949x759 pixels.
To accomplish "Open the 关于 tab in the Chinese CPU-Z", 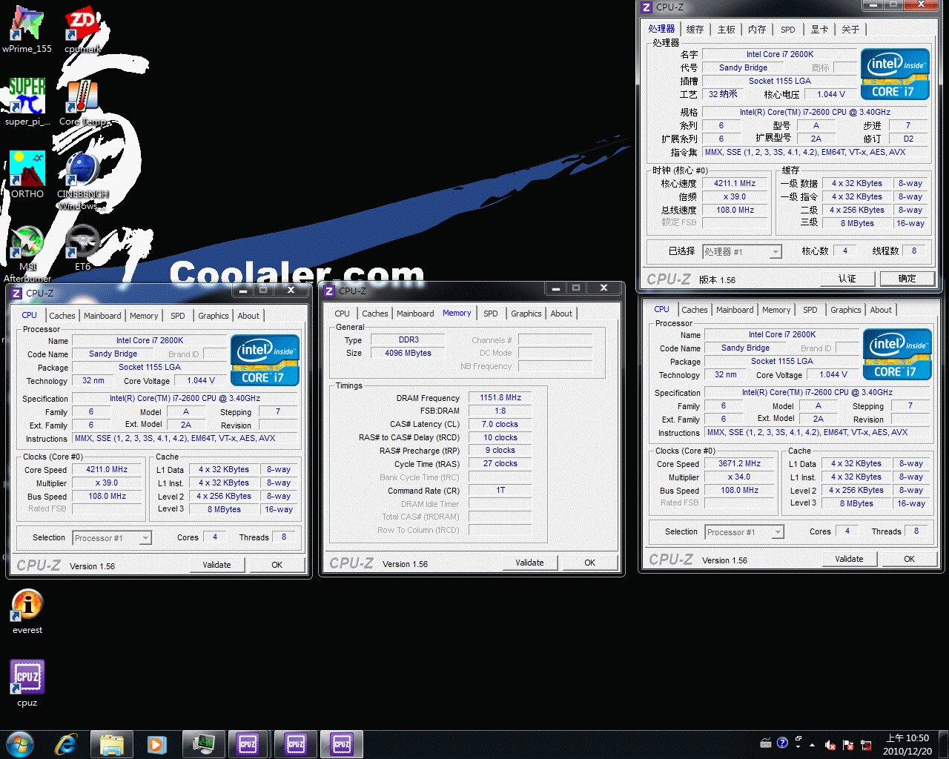I will [850, 30].
